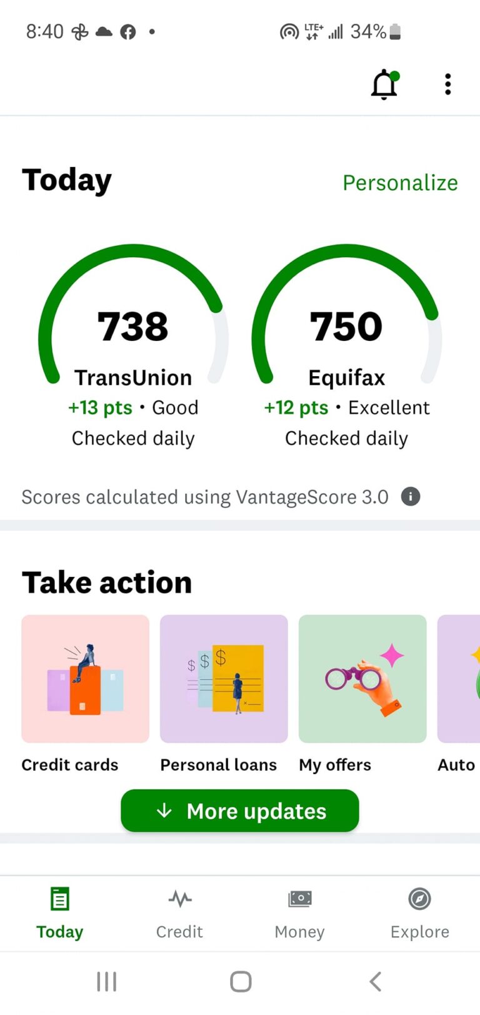
Task: Open the three-dot overflow menu
Action: (x=447, y=84)
